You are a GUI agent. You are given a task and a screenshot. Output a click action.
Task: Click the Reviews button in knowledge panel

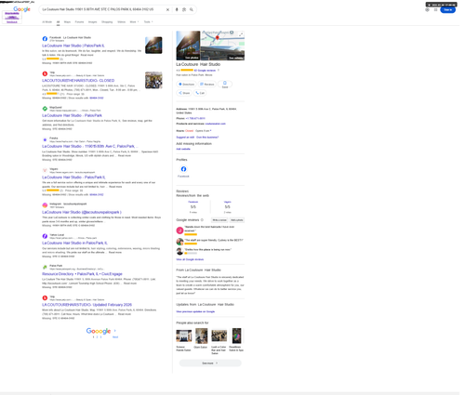click(206, 85)
